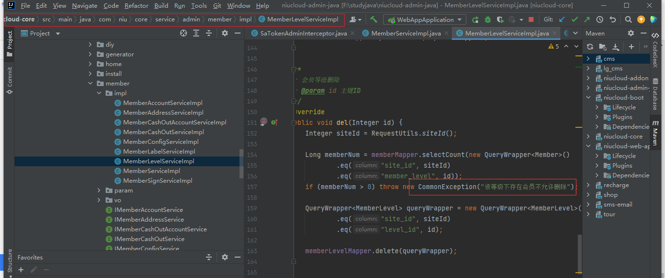Start debugging with the bug icon
This screenshot has height=278, width=665.
(x=488, y=19)
